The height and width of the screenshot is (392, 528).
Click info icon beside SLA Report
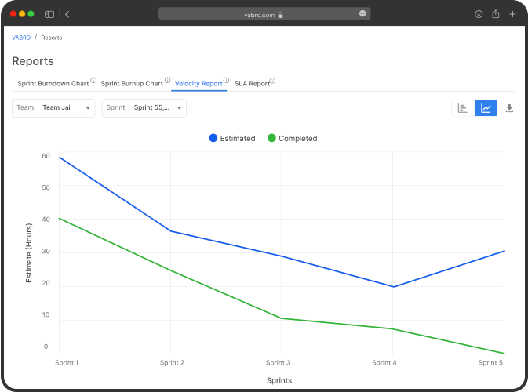point(273,80)
